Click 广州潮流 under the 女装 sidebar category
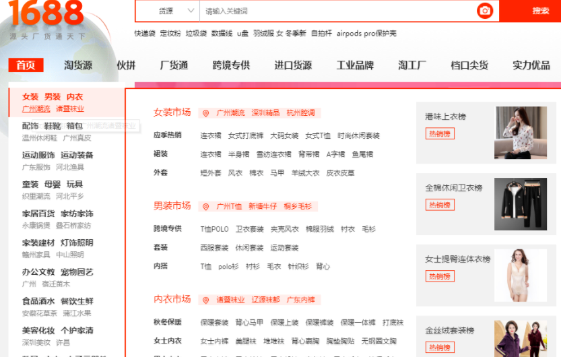Viewport: 561px width, 357px height. click(36, 108)
